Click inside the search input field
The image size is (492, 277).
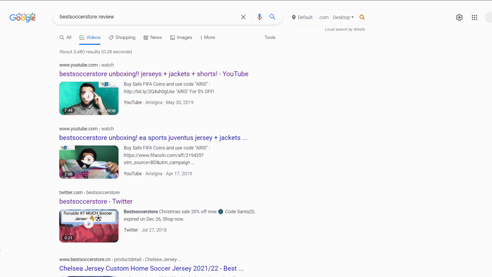coord(148,17)
